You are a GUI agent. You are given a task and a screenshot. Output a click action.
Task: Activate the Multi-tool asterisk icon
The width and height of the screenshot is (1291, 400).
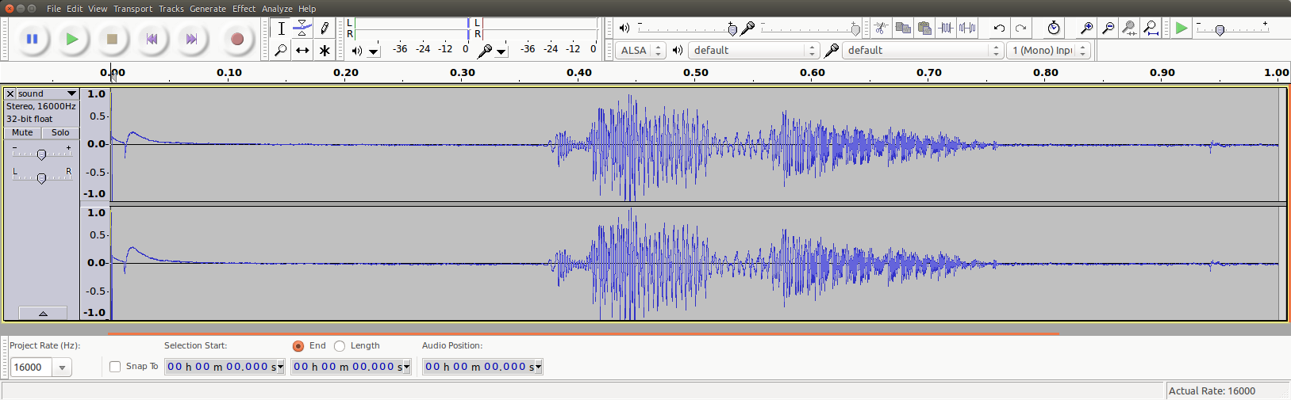coord(325,51)
